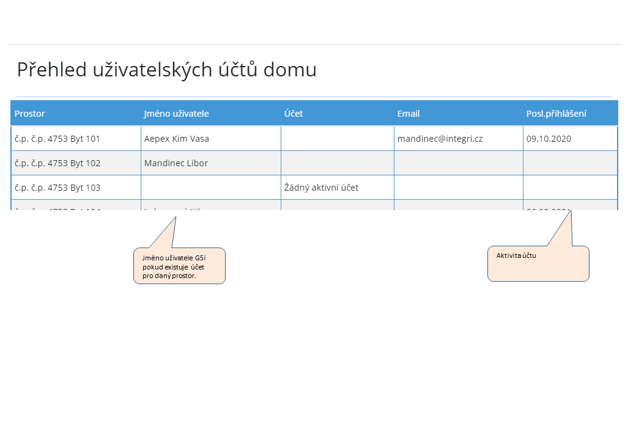Click the page title Přehled uživatelských účtů domu
636x440 pixels.
tap(166, 70)
